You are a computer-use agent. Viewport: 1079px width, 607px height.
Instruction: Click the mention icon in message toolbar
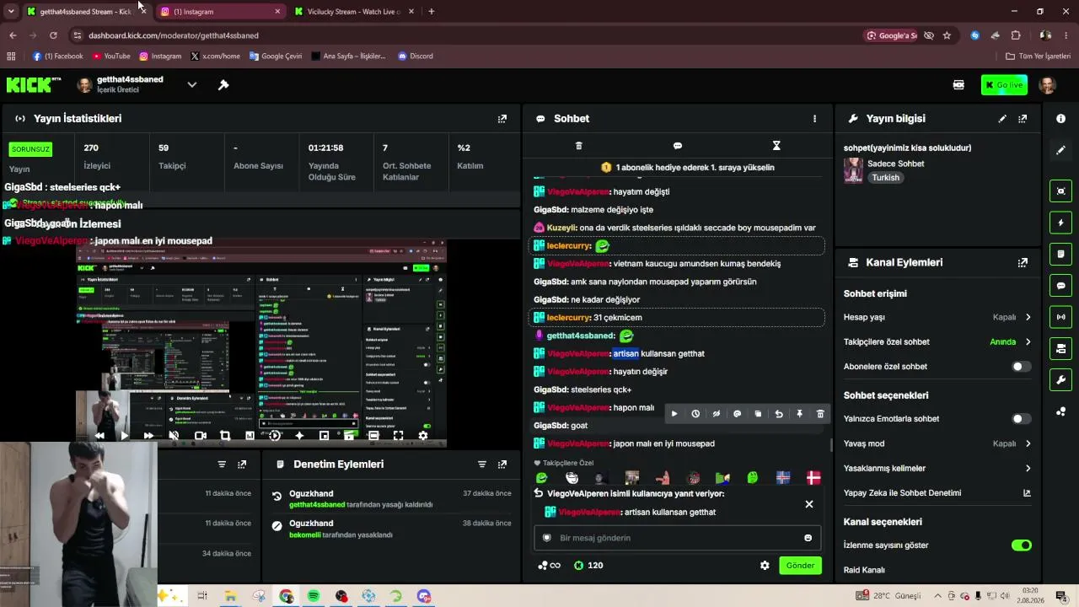737,414
